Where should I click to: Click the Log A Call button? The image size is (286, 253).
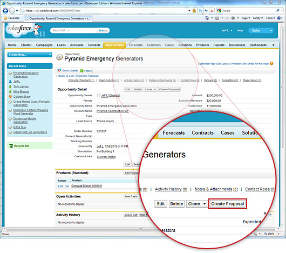click(131, 215)
